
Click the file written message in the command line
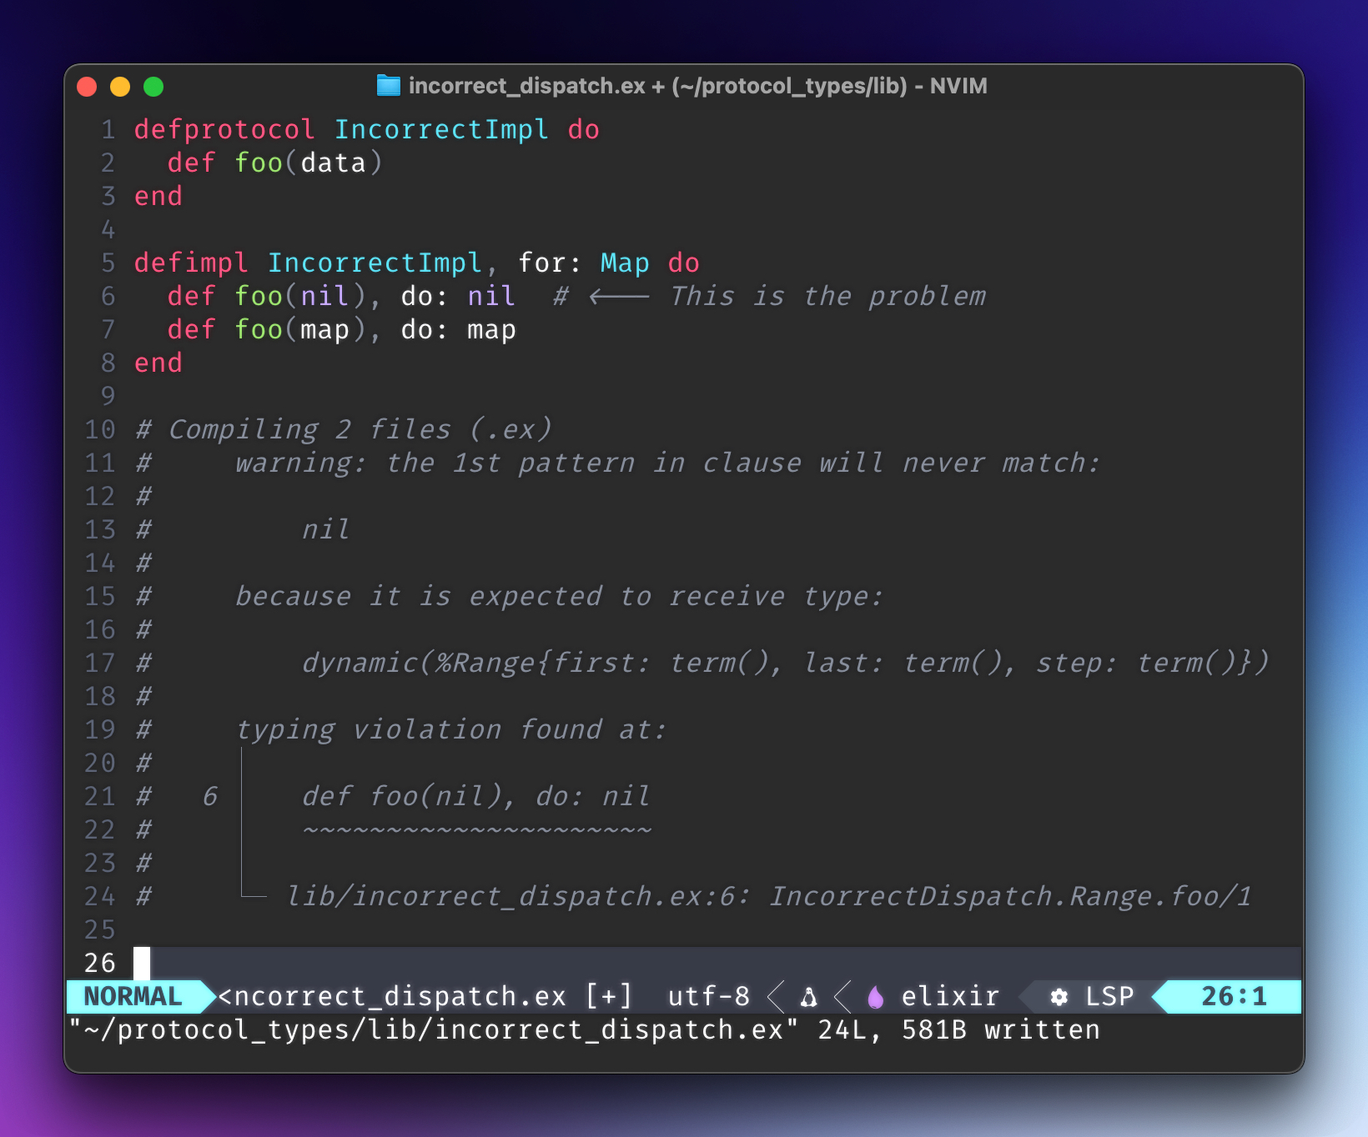[584, 1030]
